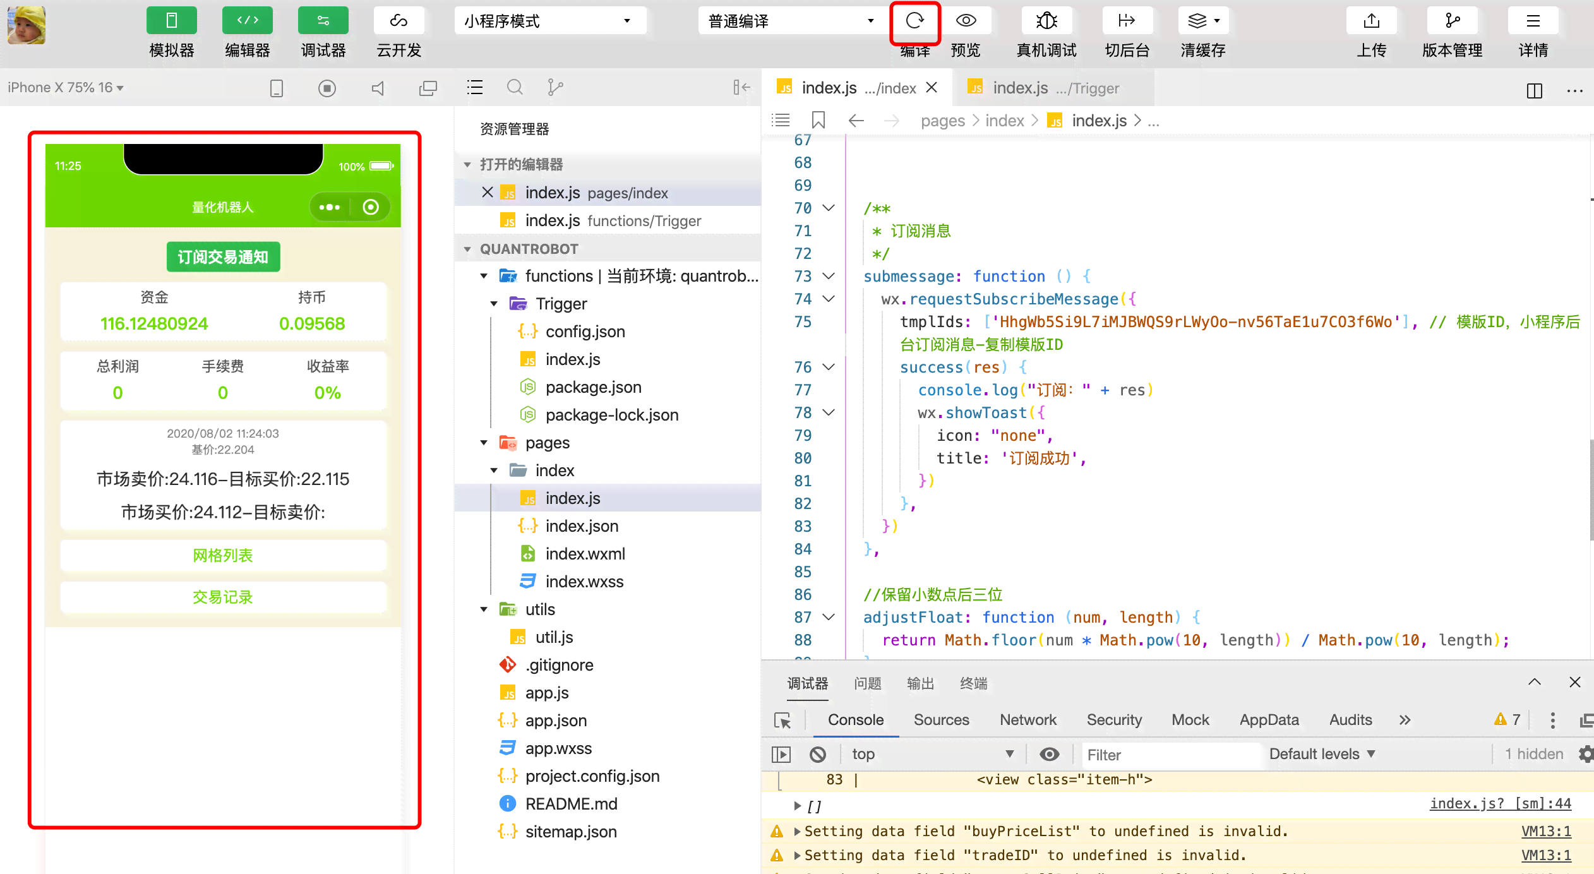Close the index.js .../index tab

932,87
